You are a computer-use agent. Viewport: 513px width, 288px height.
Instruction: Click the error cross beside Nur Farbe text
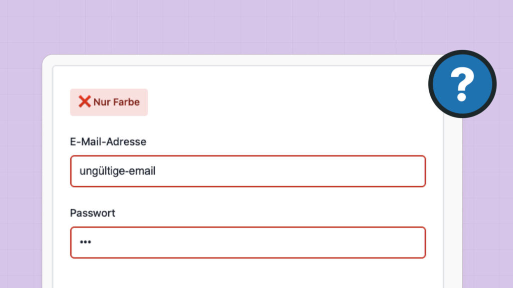point(85,102)
